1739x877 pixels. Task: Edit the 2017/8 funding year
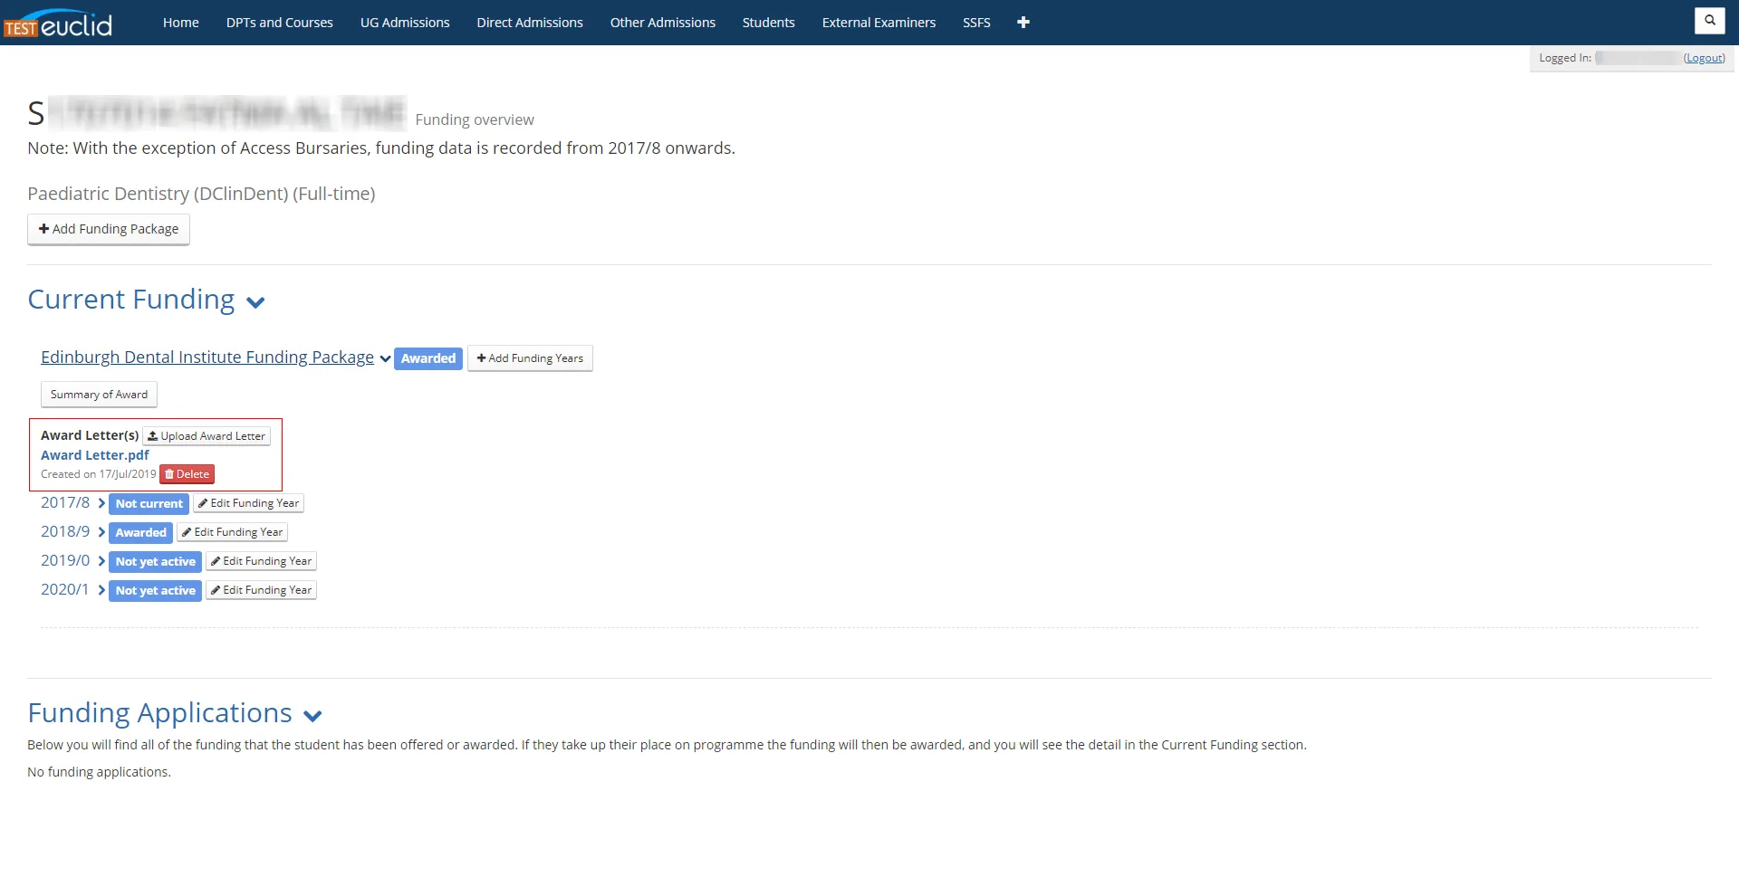[x=248, y=503]
